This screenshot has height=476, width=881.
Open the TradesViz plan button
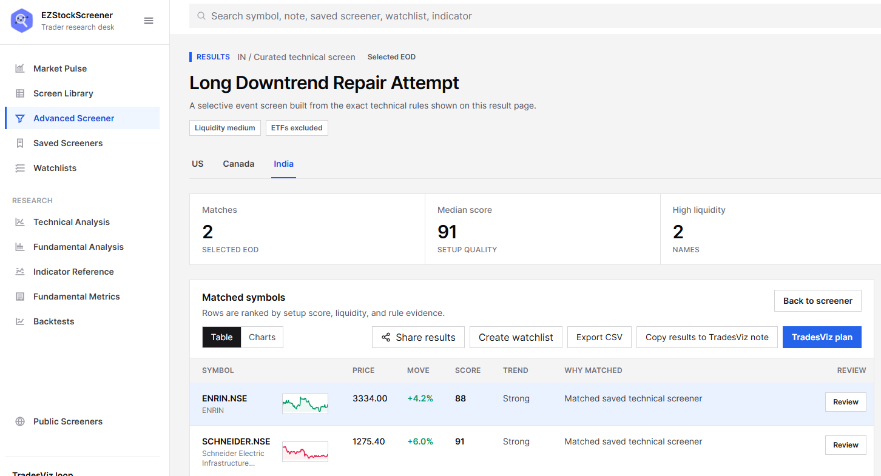[x=822, y=337]
